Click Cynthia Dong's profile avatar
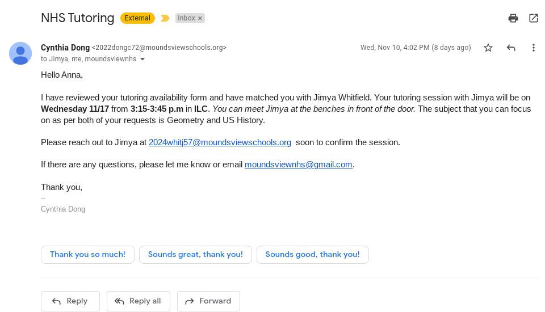Viewport: 545px width, 312px height. [x=20, y=53]
